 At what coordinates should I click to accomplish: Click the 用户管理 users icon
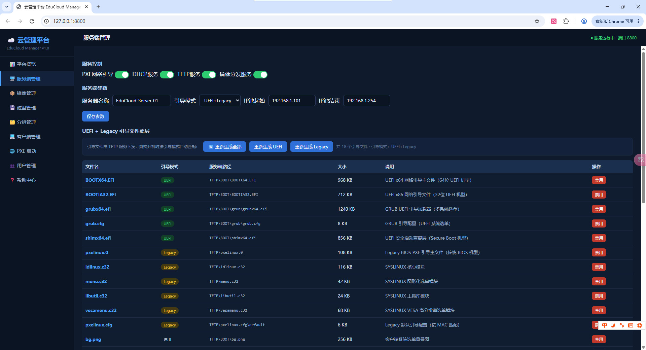[x=12, y=166]
